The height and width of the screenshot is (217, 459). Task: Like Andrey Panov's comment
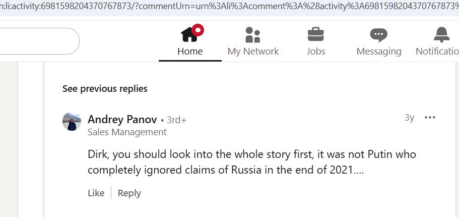pyautogui.click(x=96, y=193)
